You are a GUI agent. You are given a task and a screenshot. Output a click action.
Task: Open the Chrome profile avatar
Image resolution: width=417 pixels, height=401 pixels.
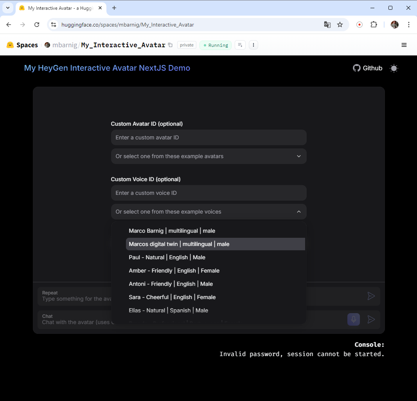pyautogui.click(x=395, y=25)
